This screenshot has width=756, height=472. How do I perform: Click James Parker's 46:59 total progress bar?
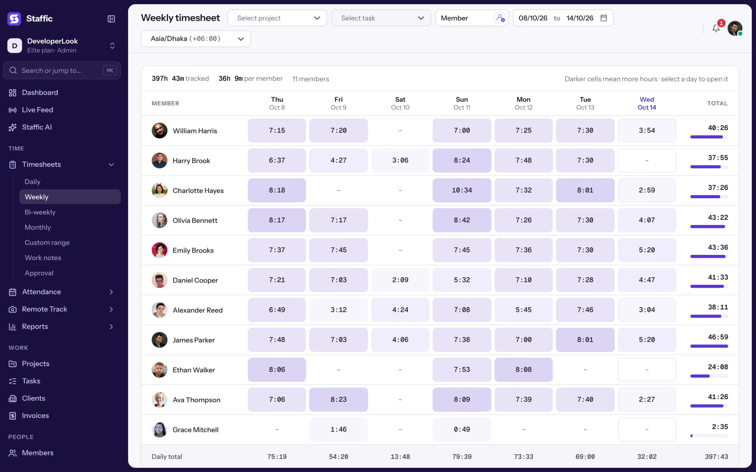pyautogui.click(x=709, y=346)
